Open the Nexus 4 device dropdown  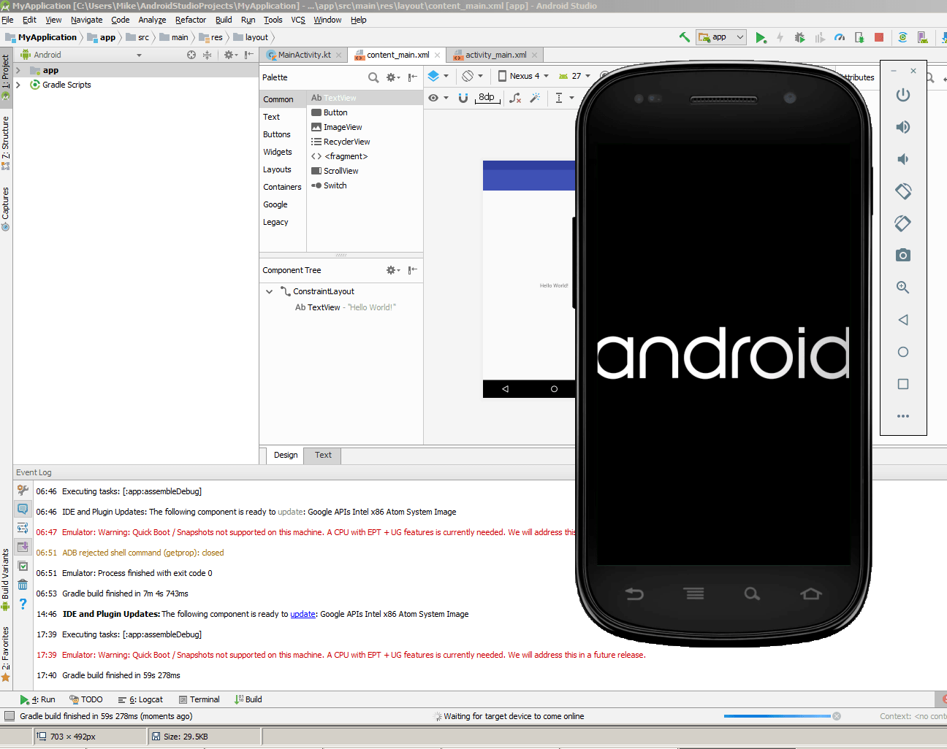[x=523, y=76]
